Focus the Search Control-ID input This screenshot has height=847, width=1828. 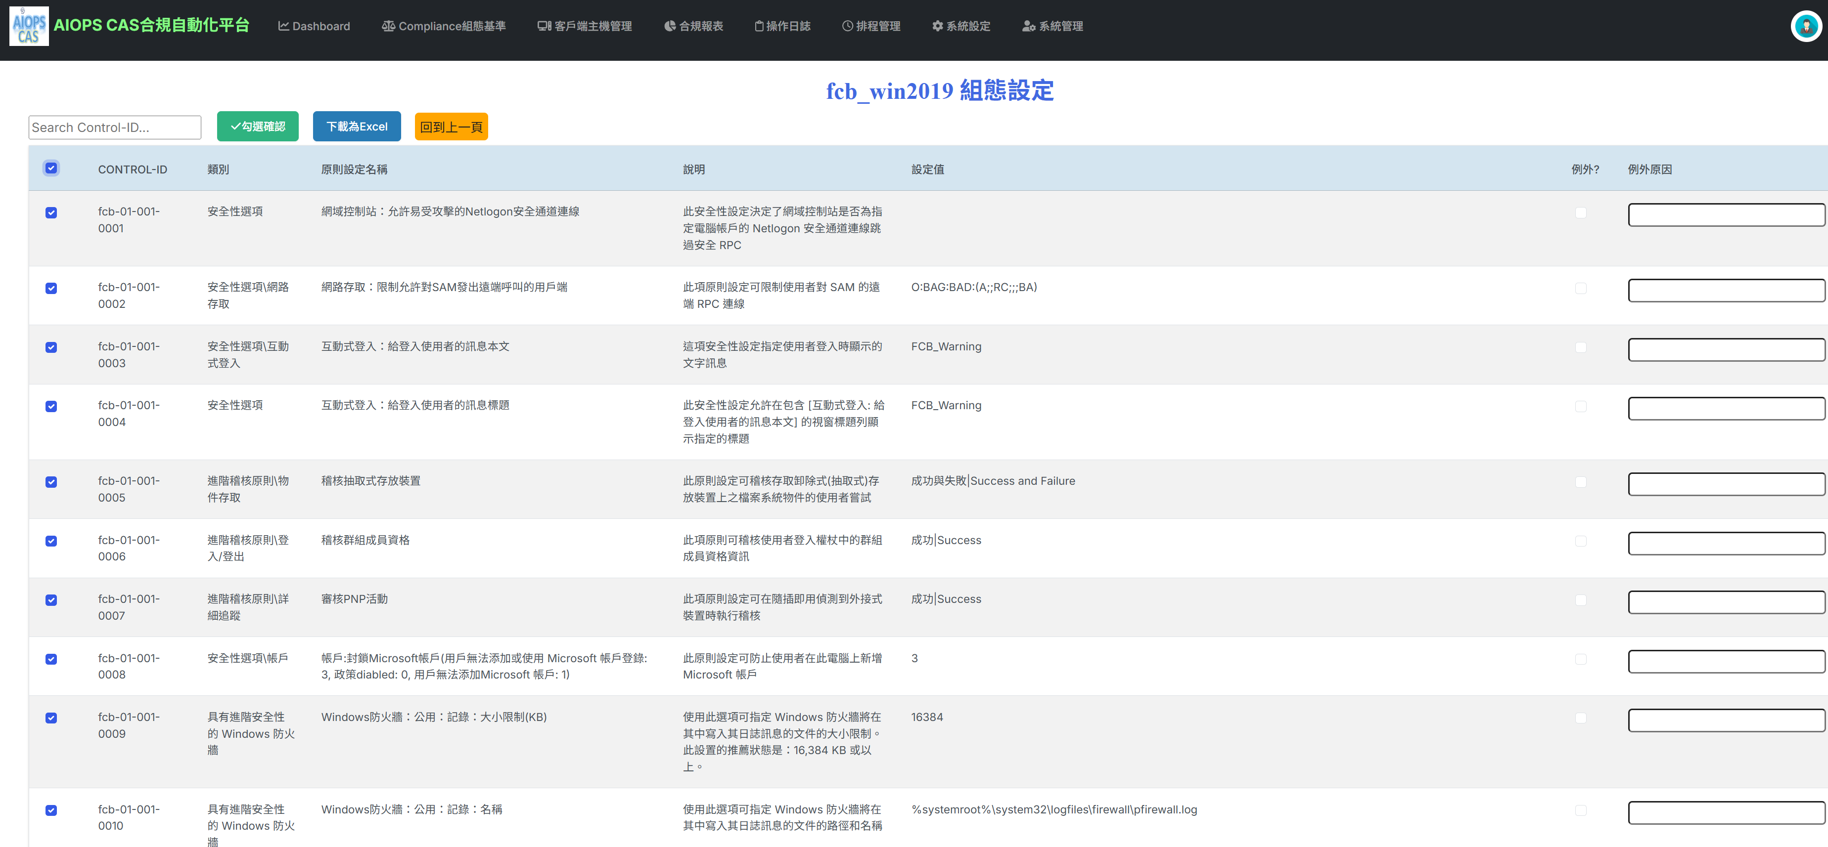[115, 127]
